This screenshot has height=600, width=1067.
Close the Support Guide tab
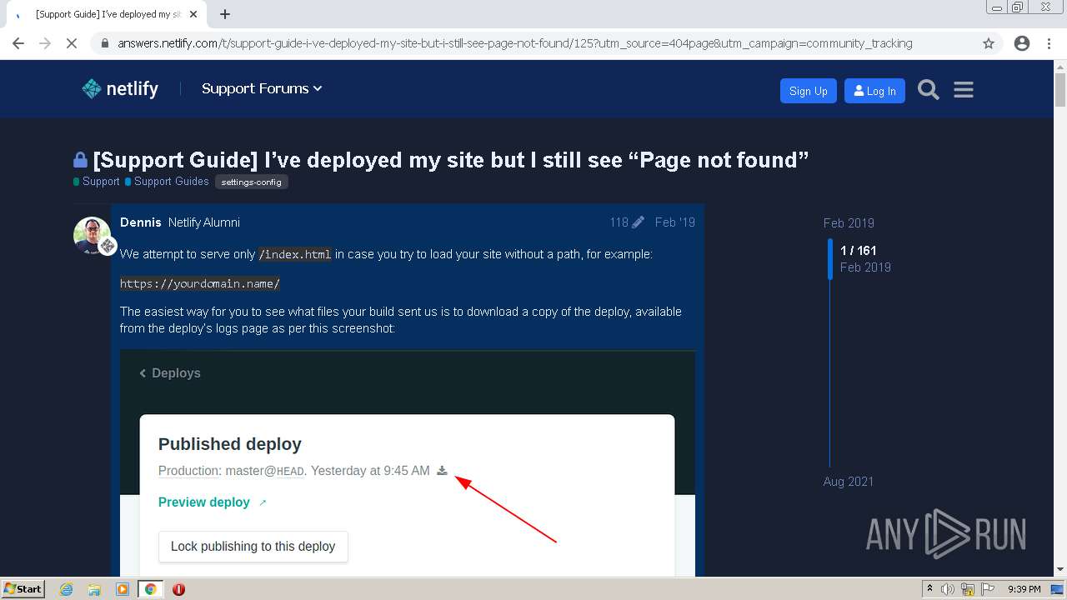(x=193, y=14)
